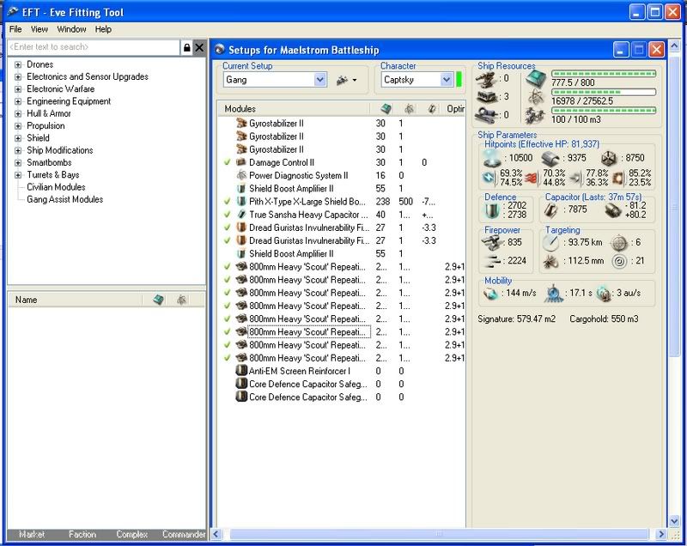Toggle checkmark of first 800mm Heavy 'Scout' Repeating row
The height and width of the screenshot is (546, 687).
227,267
